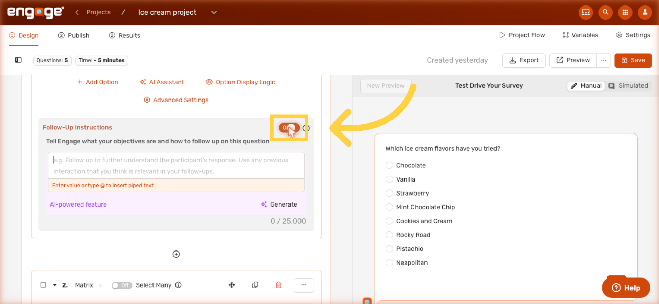This screenshot has width=659, height=304.
Task: Add a question with the plus circle
Action: click(176, 254)
